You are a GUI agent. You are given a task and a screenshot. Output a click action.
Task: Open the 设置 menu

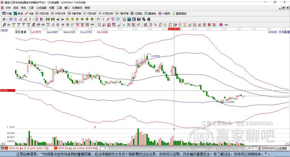coord(52,8)
